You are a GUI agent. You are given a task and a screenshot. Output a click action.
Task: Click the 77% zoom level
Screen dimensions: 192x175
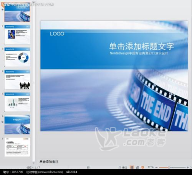[150, 167]
